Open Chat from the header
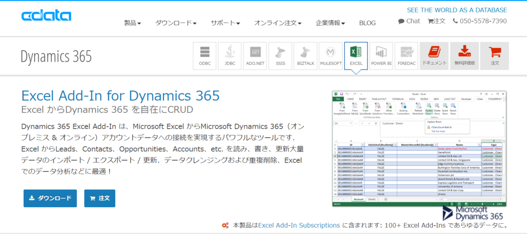 click(x=409, y=21)
